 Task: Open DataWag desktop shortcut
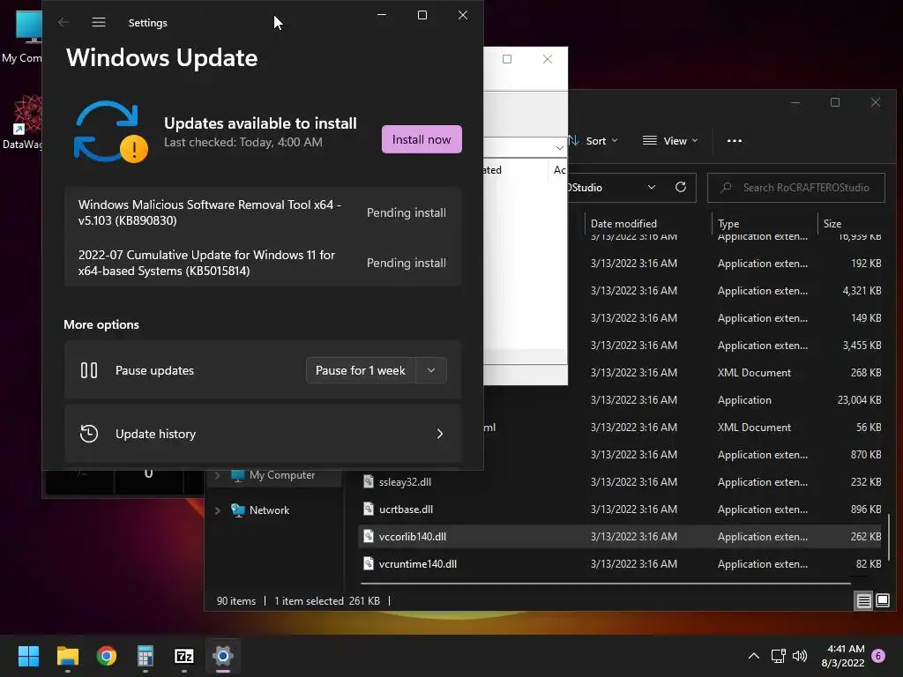(x=23, y=122)
